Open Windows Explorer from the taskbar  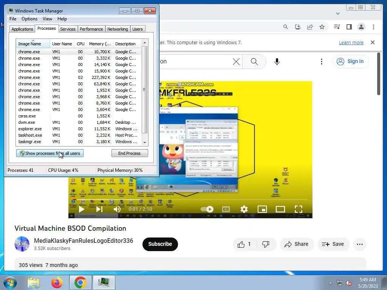(34, 282)
